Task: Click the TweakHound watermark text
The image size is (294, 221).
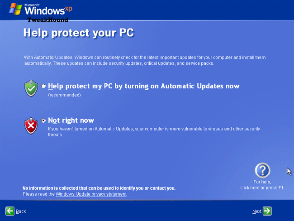Action: point(48,20)
